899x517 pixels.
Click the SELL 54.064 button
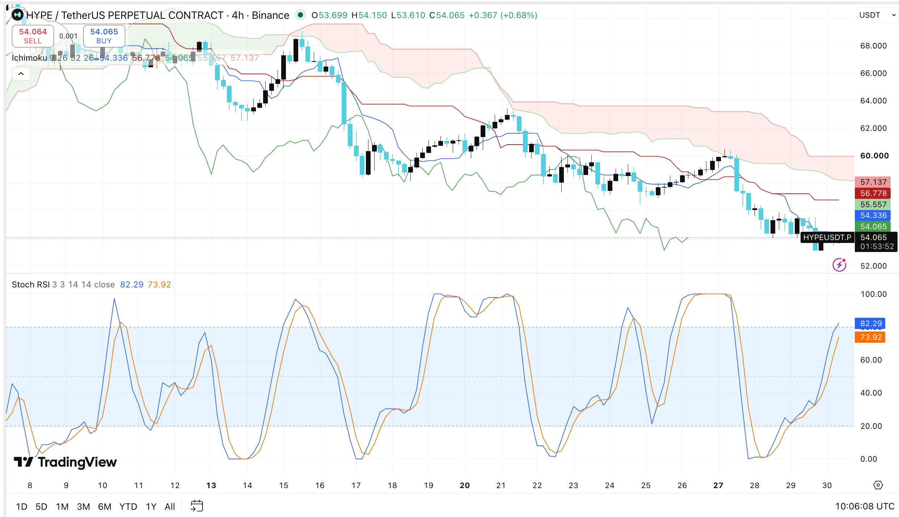pyautogui.click(x=33, y=36)
